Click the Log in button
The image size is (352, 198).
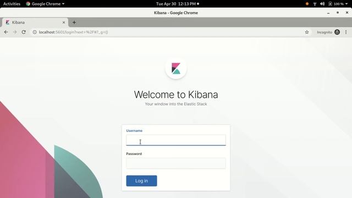[141, 181]
